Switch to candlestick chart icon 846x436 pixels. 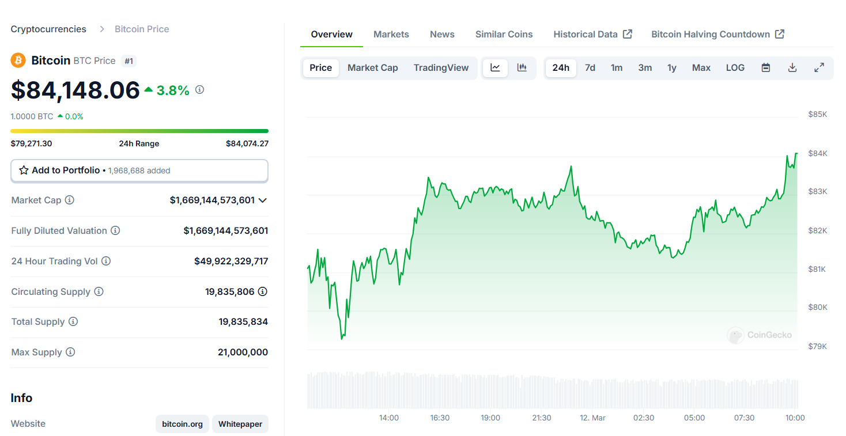[522, 68]
